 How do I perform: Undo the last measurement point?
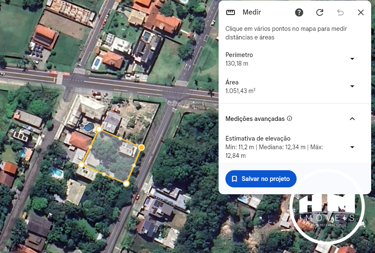click(x=340, y=12)
